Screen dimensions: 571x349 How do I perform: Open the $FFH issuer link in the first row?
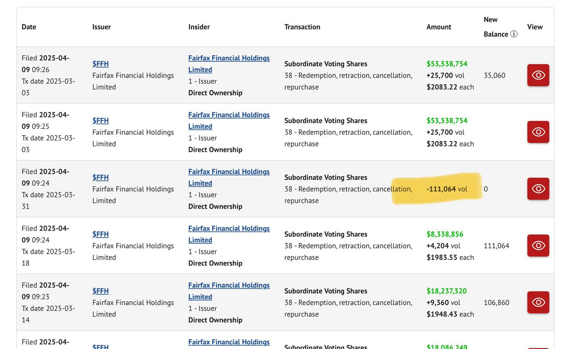(x=100, y=64)
